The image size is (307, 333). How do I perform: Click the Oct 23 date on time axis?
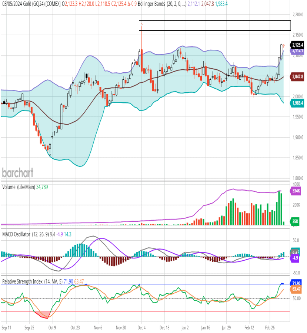(75, 328)
